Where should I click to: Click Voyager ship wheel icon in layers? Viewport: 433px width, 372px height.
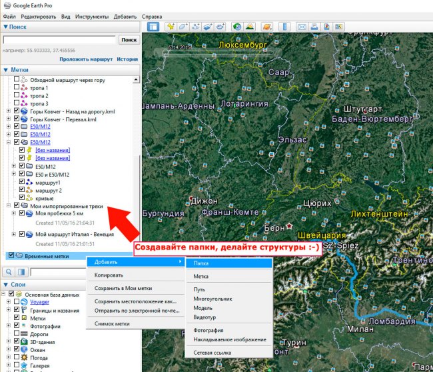click(24, 302)
